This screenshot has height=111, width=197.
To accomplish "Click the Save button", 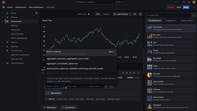I will click(x=179, y=7).
